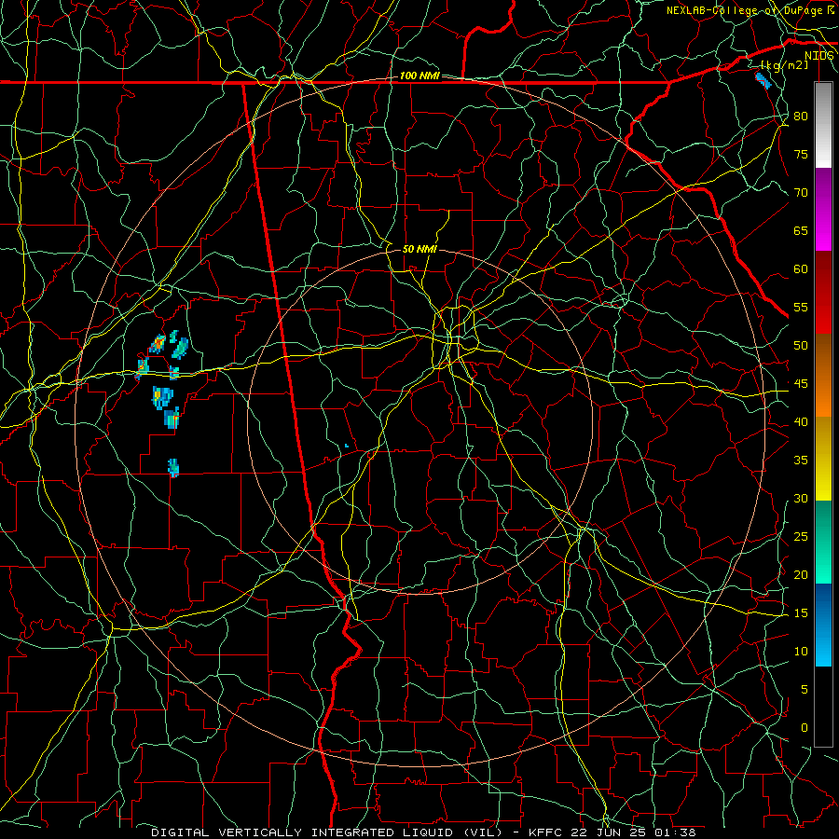Image resolution: width=839 pixels, height=839 pixels.
Task: Click the 22 JUN 25 date in footer
Action: [x=609, y=832]
